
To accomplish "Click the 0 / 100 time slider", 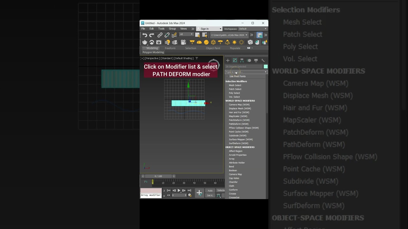I will pos(158,176).
